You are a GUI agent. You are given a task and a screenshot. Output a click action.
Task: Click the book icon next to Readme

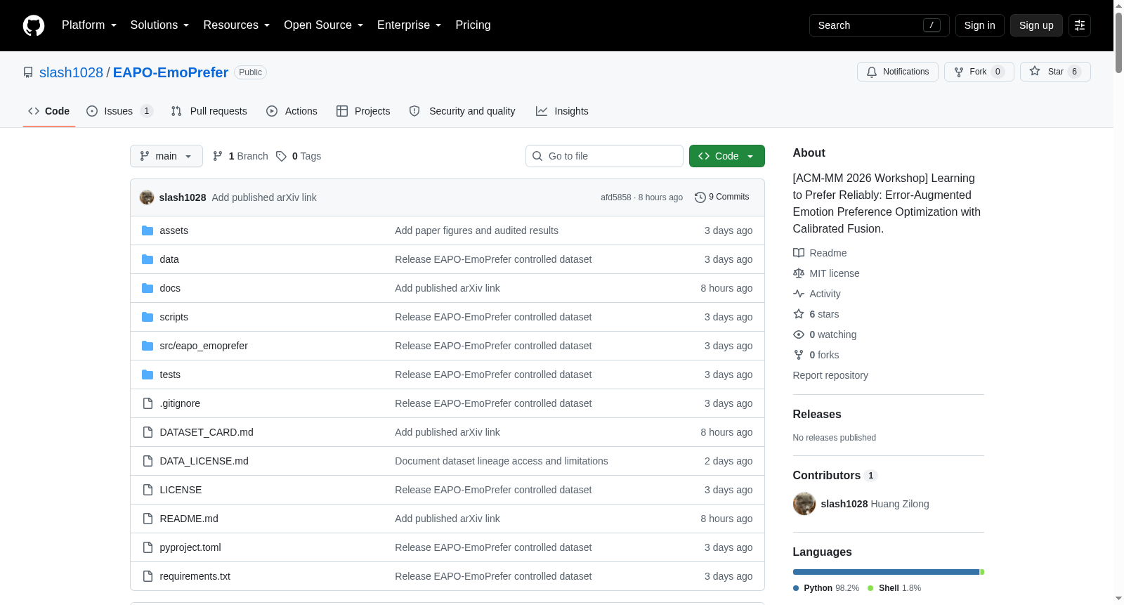[x=799, y=253]
